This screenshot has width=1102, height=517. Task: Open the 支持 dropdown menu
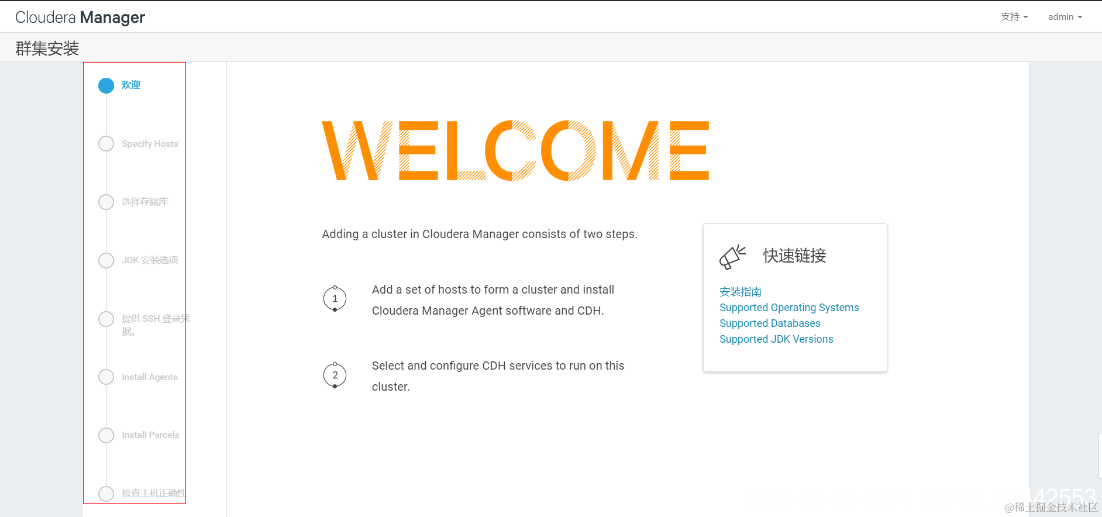tap(1014, 17)
